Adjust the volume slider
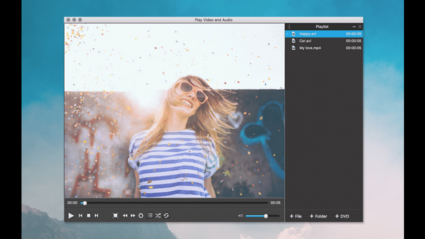 point(262,216)
